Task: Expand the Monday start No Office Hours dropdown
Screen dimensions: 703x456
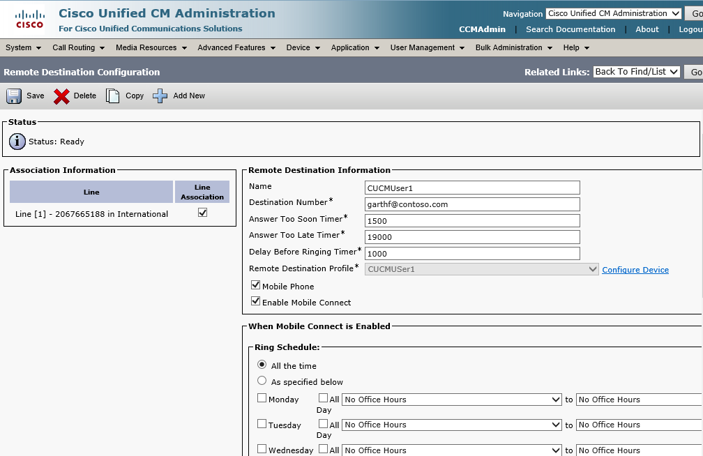Action: tap(451, 400)
